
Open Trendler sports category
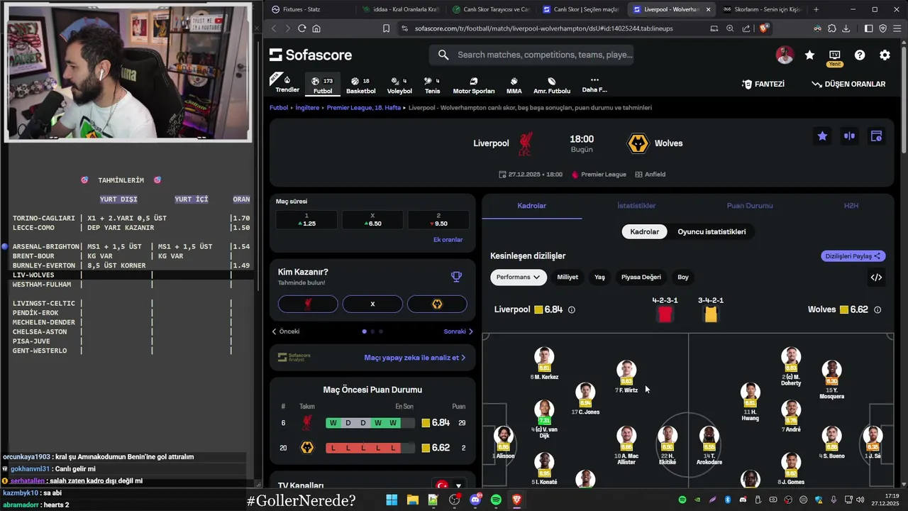pos(287,84)
